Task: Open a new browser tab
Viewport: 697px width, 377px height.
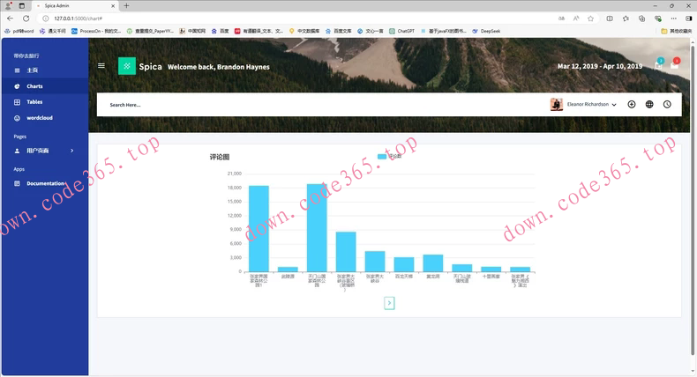Action: (127, 6)
